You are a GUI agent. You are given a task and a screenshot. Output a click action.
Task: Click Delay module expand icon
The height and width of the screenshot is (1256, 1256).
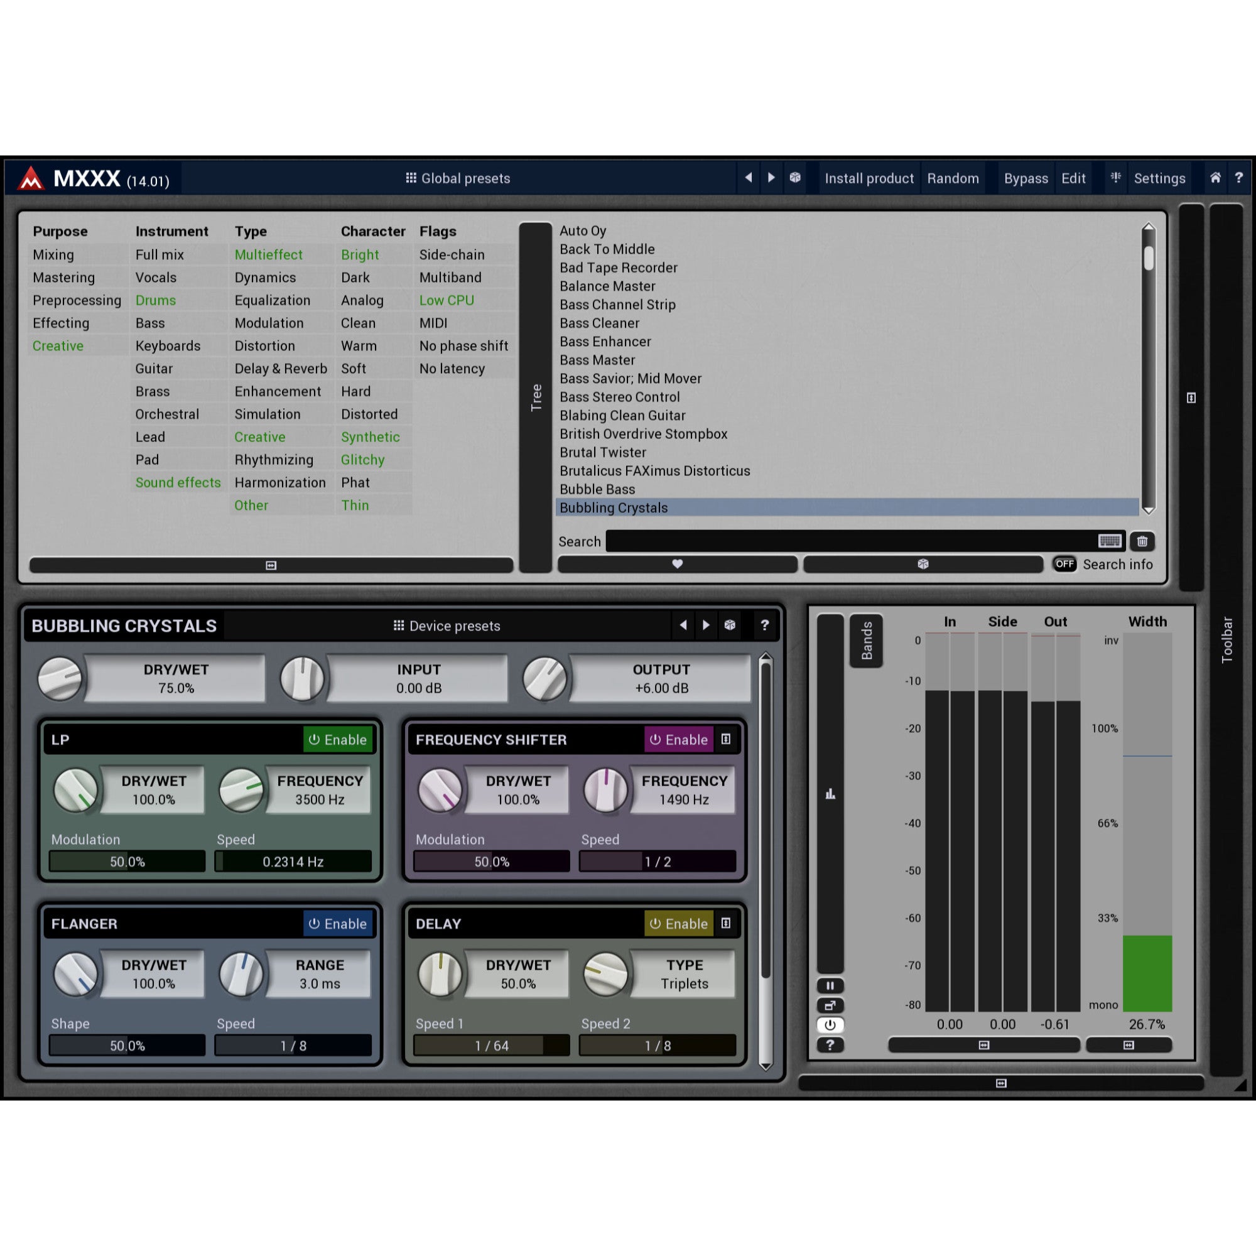(726, 923)
